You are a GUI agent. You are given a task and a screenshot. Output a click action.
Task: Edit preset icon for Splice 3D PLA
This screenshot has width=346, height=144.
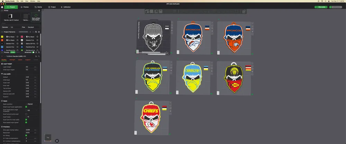tap(37, 43)
